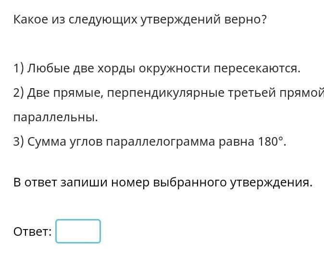Screen dimensions: 324x254
Task: Click the word 'третьей' in statement two
Action: tap(252, 93)
